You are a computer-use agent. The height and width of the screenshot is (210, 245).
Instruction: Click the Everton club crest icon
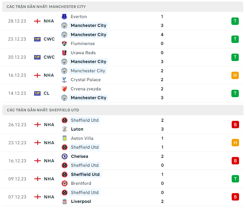click(64, 17)
